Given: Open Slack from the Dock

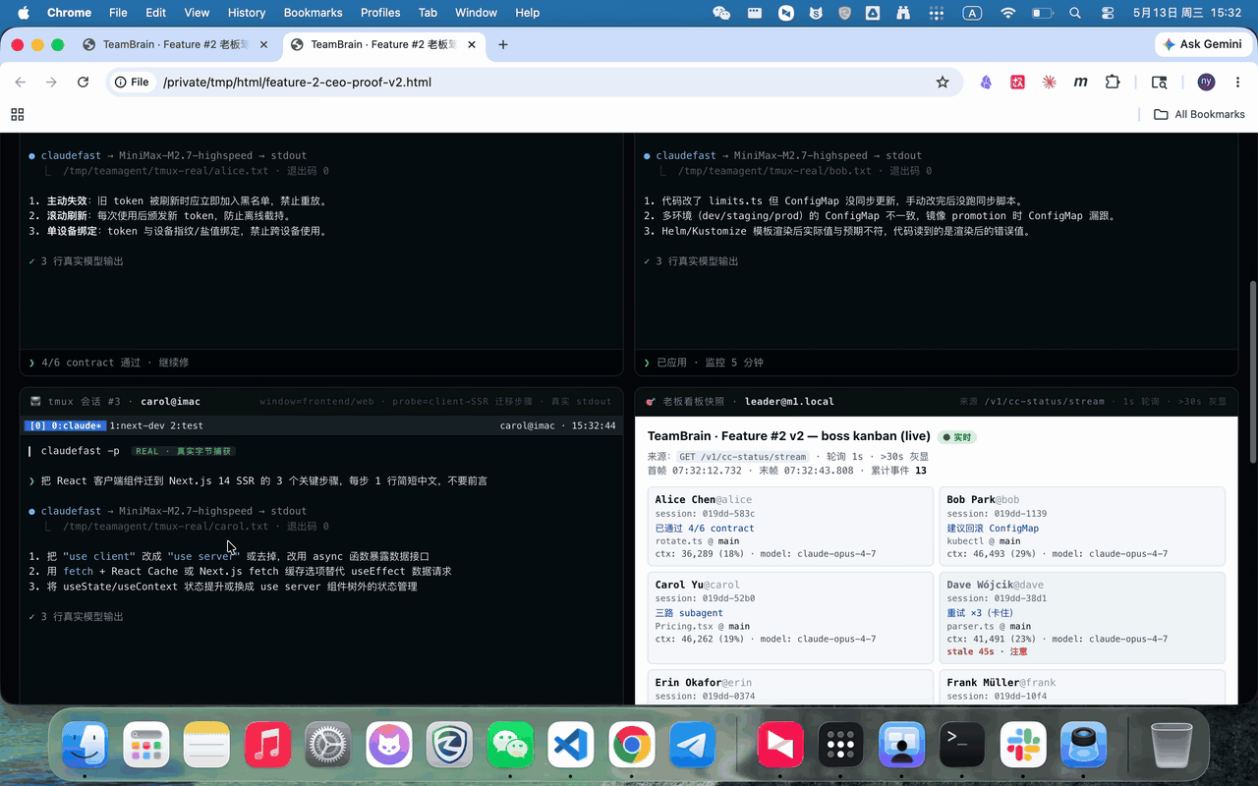Looking at the screenshot, I should pos(1023,744).
